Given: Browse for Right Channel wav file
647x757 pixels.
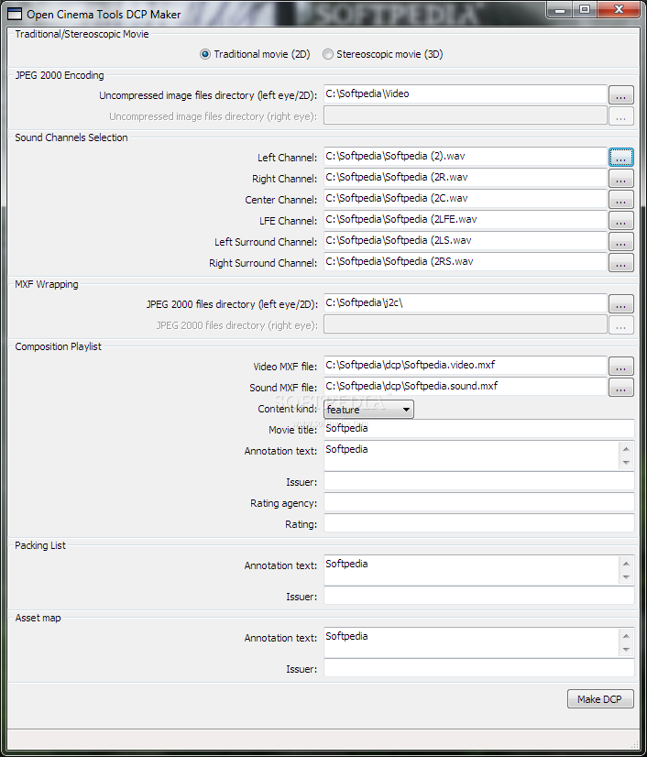Looking at the screenshot, I should 621,179.
